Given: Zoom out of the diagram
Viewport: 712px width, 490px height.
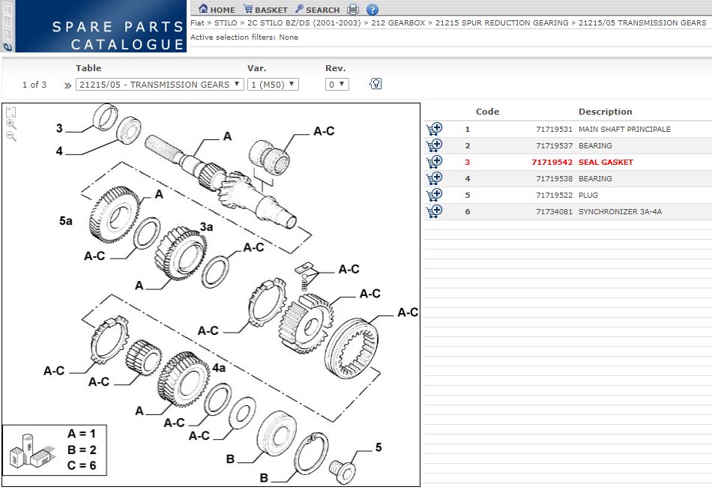Looking at the screenshot, I should [11, 136].
